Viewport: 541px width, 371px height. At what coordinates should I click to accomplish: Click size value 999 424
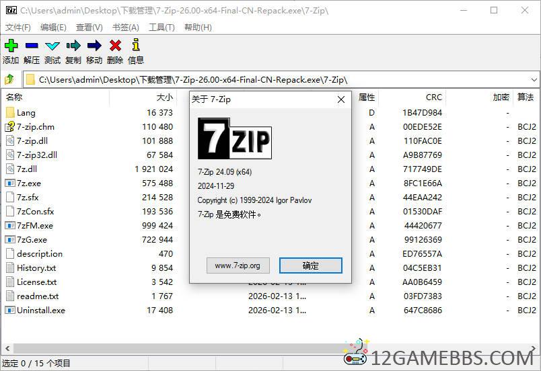pyautogui.click(x=157, y=226)
